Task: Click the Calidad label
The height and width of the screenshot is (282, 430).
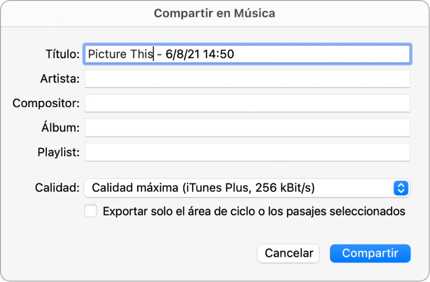Action: click(x=57, y=187)
